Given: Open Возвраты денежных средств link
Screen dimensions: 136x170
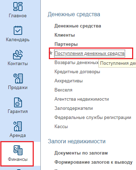Looking at the screenshot, I should (76, 63).
